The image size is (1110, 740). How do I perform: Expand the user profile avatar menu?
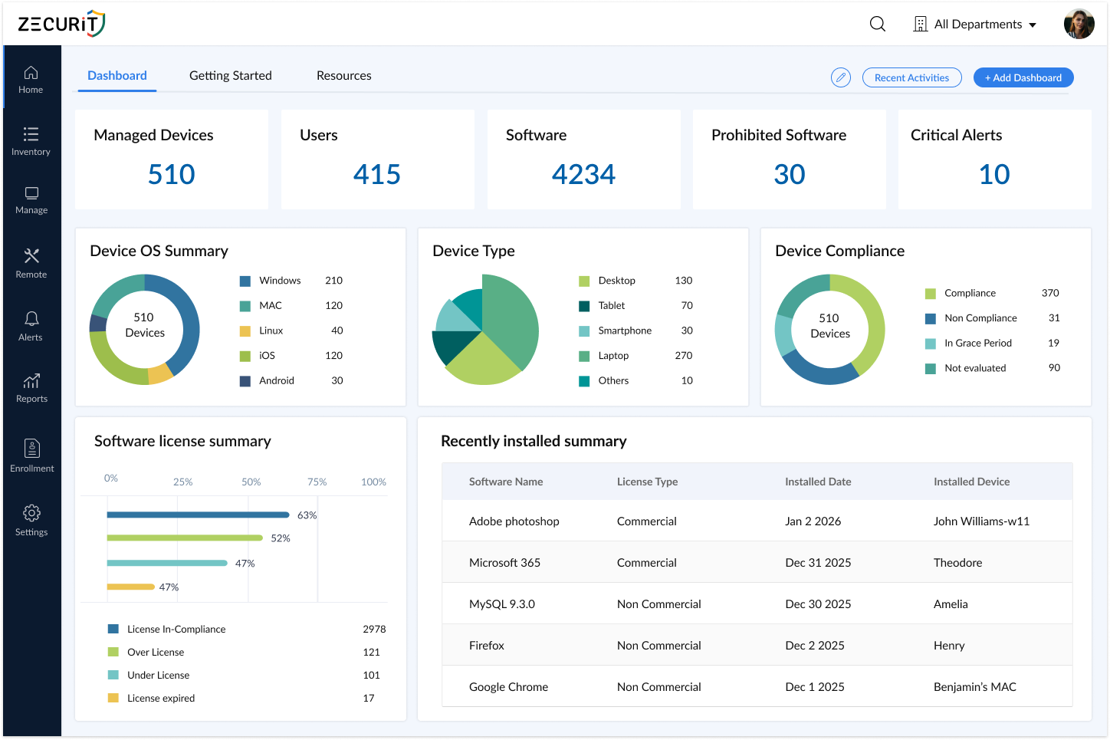coord(1079,24)
